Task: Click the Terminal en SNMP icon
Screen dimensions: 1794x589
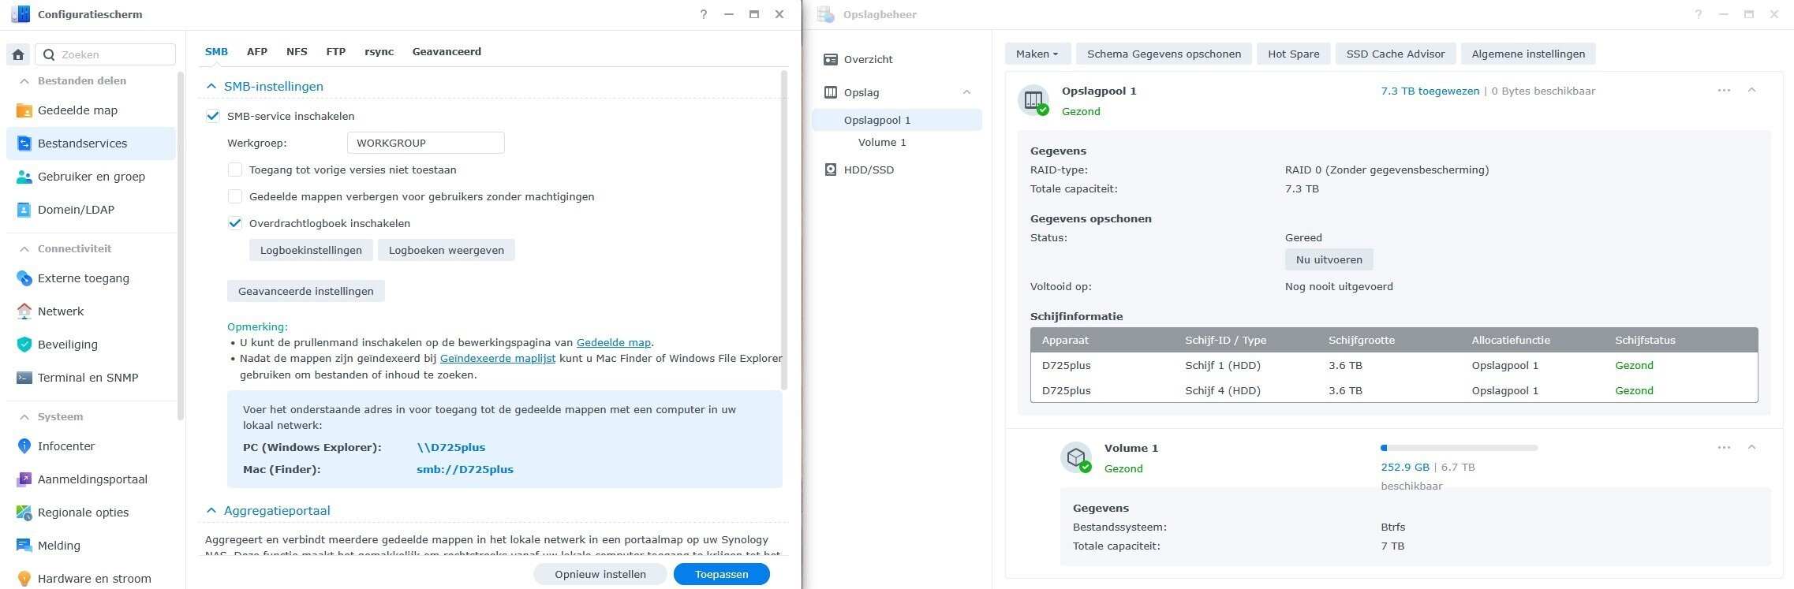Action: [x=24, y=378]
